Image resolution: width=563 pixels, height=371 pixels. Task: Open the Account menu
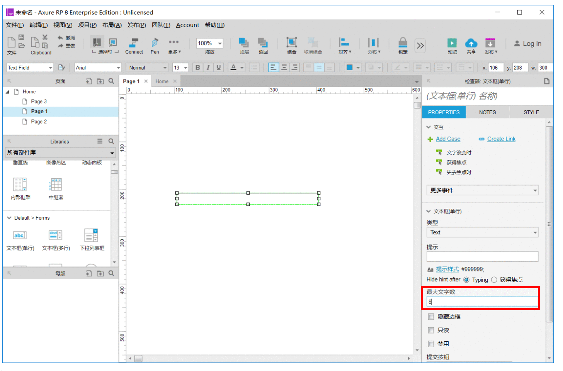188,25
